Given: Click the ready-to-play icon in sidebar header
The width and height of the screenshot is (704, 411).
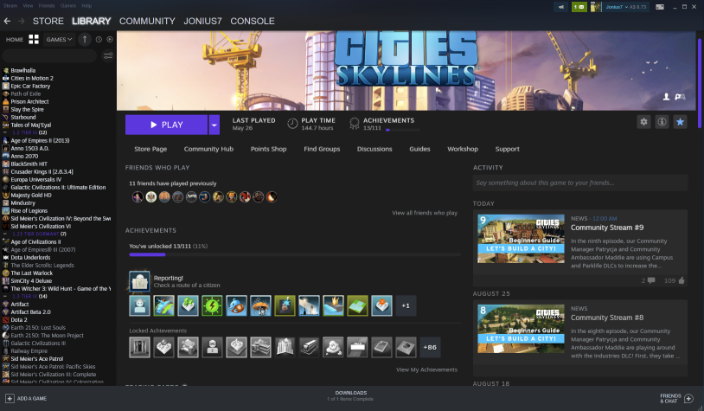Looking at the screenshot, I should 110,40.
